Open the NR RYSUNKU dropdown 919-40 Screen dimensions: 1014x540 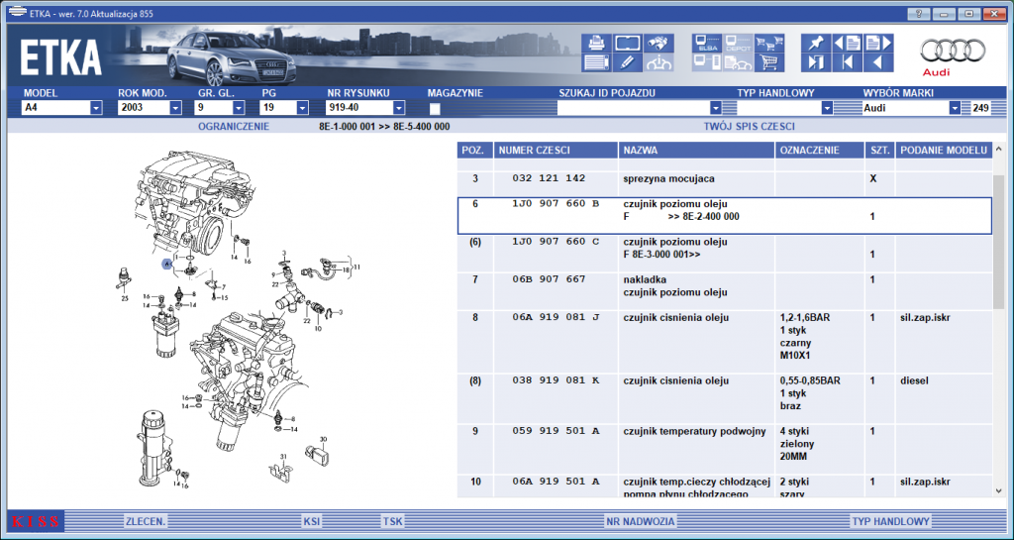pyautogui.click(x=399, y=108)
